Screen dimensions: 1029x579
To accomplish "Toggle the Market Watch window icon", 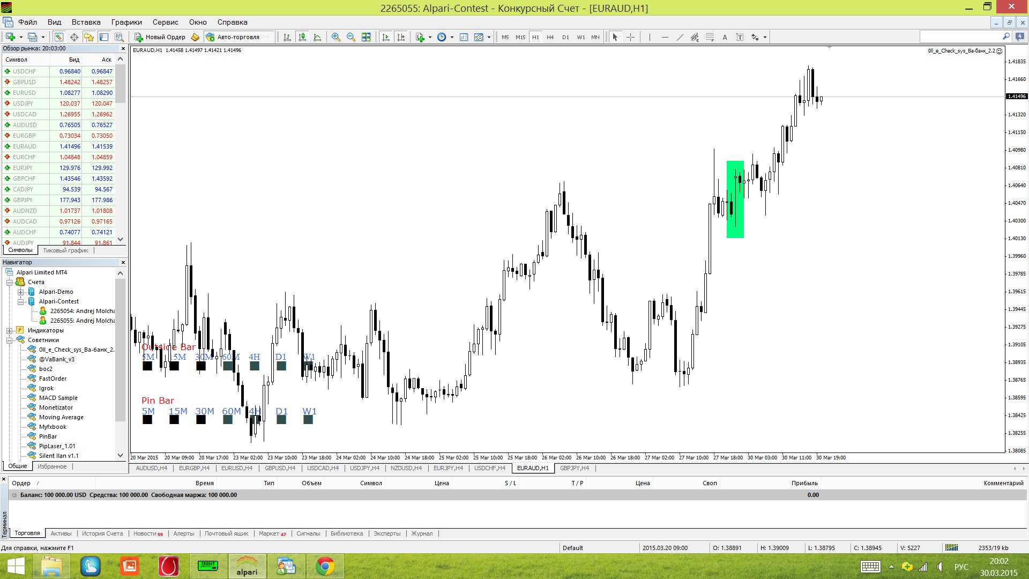I will 59,37.
